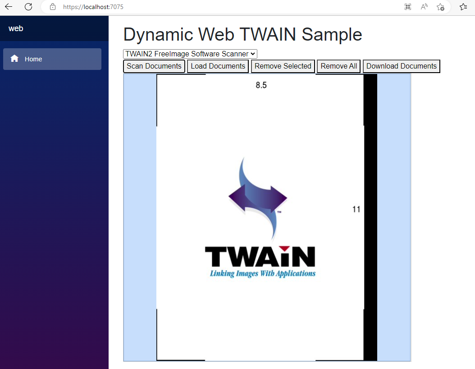This screenshot has height=369, width=475.
Task: Click Remove All button
Action: [x=338, y=66]
